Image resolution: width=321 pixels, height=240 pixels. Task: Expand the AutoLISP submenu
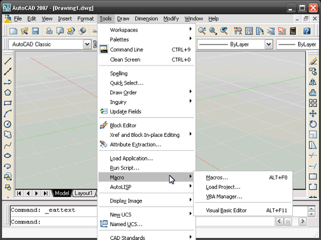coord(146,187)
